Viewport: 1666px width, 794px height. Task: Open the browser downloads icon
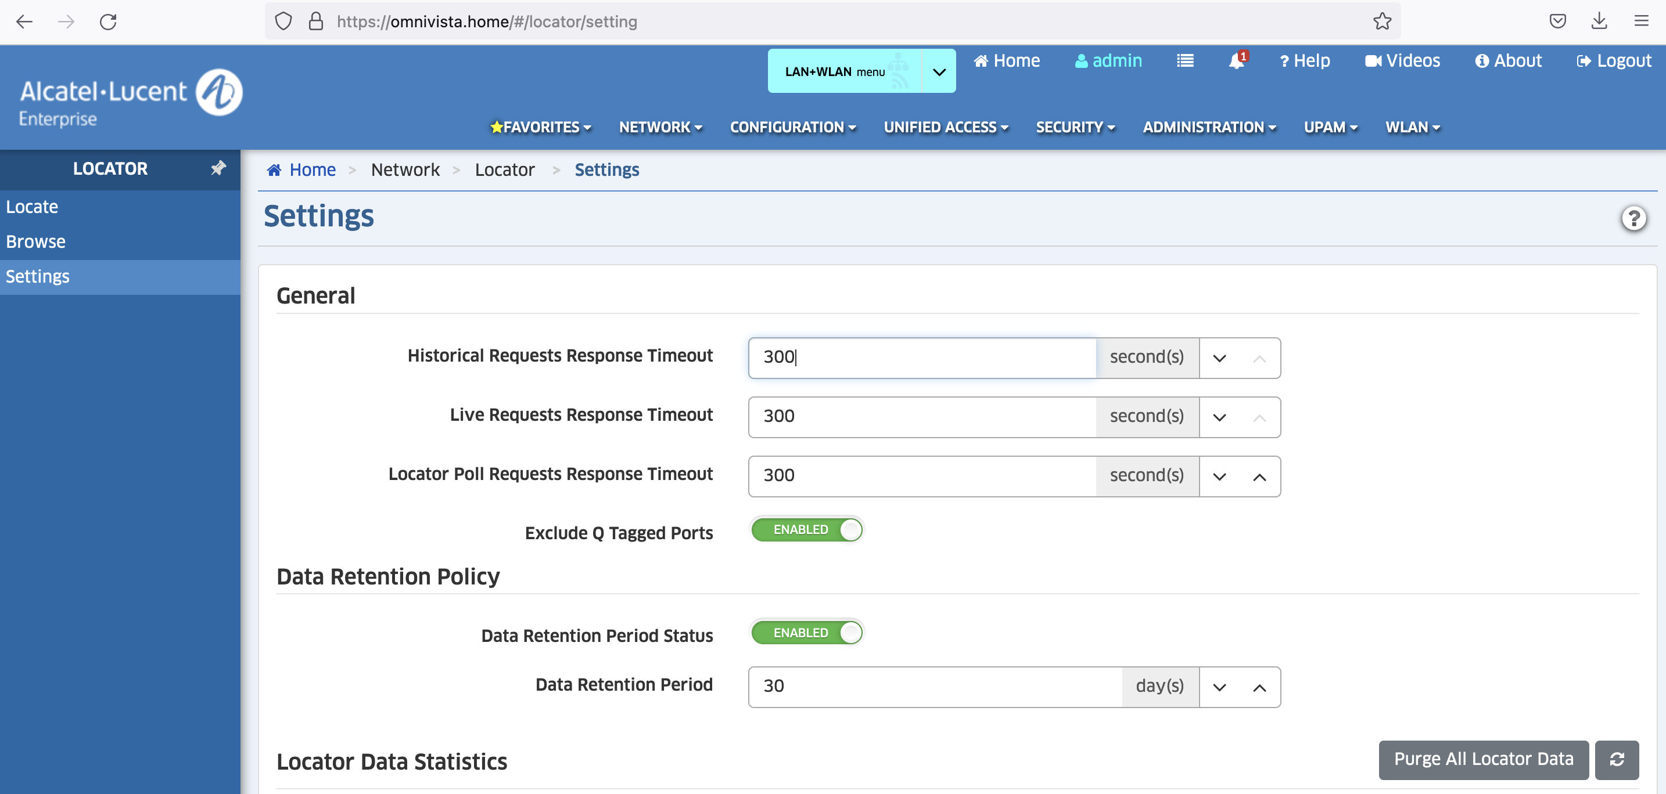[1599, 21]
